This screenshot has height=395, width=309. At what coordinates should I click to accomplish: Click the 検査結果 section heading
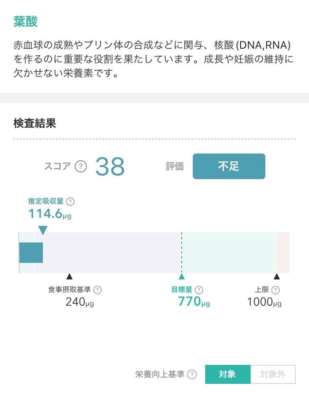pos(35,123)
